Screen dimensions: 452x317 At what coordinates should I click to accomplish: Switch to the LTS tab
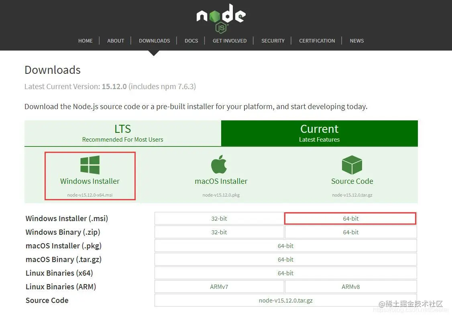pyautogui.click(x=123, y=134)
